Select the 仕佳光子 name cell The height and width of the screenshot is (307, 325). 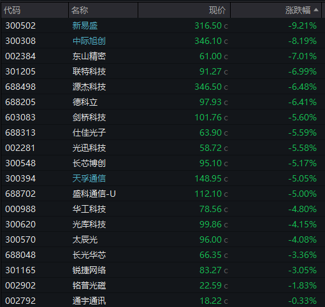(89, 132)
